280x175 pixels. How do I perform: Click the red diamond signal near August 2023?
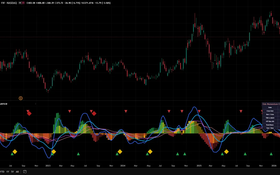click(x=94, y=113)
